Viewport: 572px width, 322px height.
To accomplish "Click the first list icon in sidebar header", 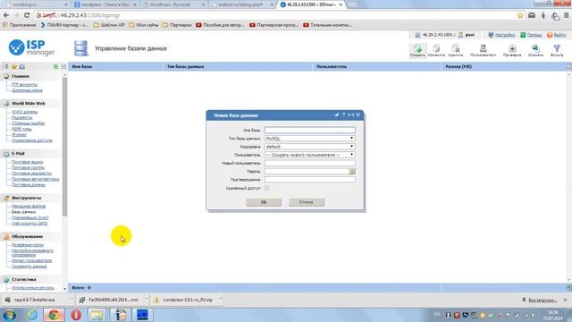I will (x=6, y=66).
